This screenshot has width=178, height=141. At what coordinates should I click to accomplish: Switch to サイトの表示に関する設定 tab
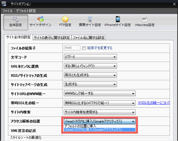pos(52,38)
